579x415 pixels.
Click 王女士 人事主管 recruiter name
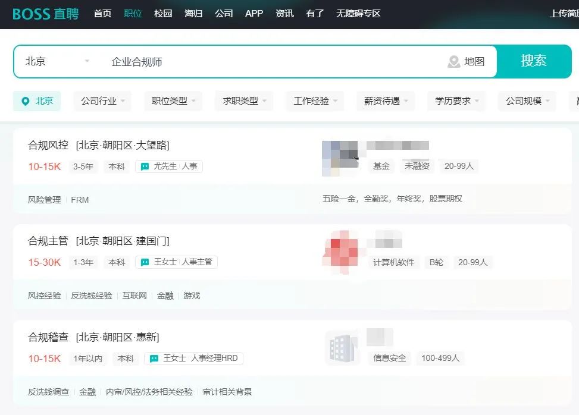tap(183, 262)
